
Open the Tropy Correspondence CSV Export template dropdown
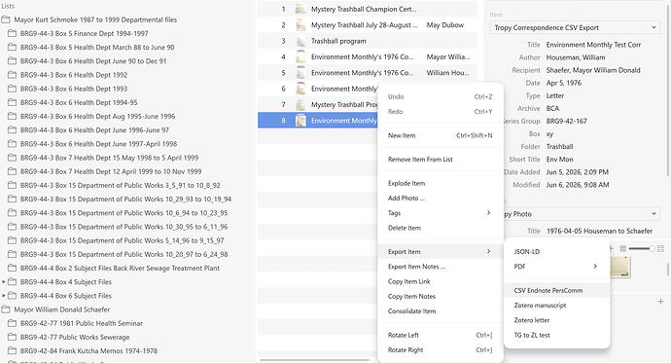tap(576, 28)
